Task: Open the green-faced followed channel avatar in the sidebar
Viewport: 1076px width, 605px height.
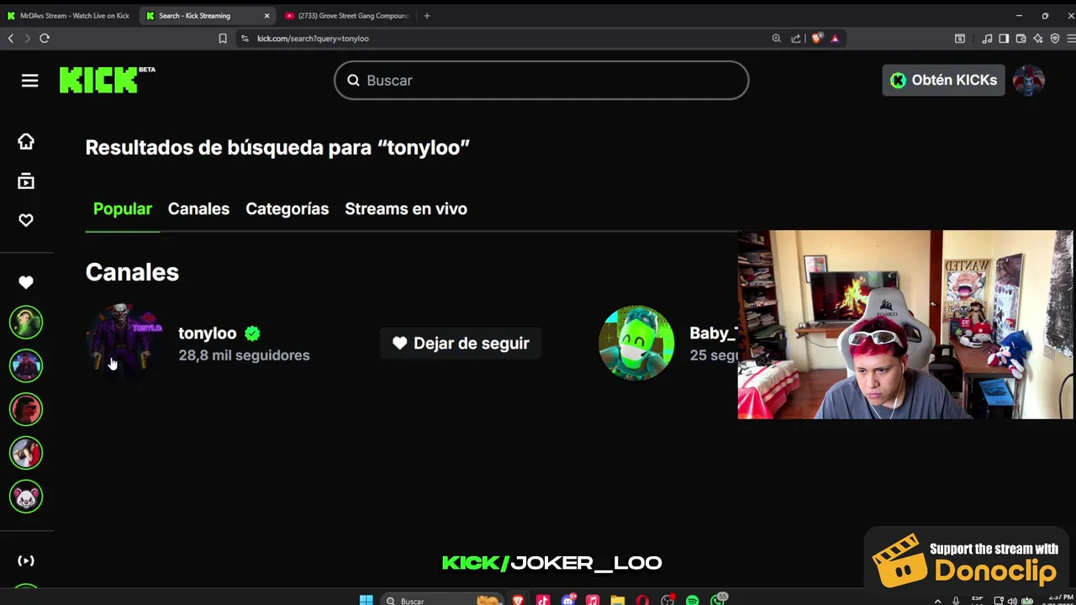Action: click(x=26, y=322)
